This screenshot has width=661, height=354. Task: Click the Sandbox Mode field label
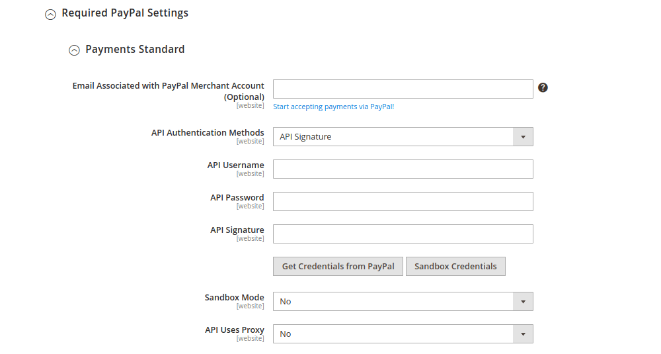(x=234, y=298)
